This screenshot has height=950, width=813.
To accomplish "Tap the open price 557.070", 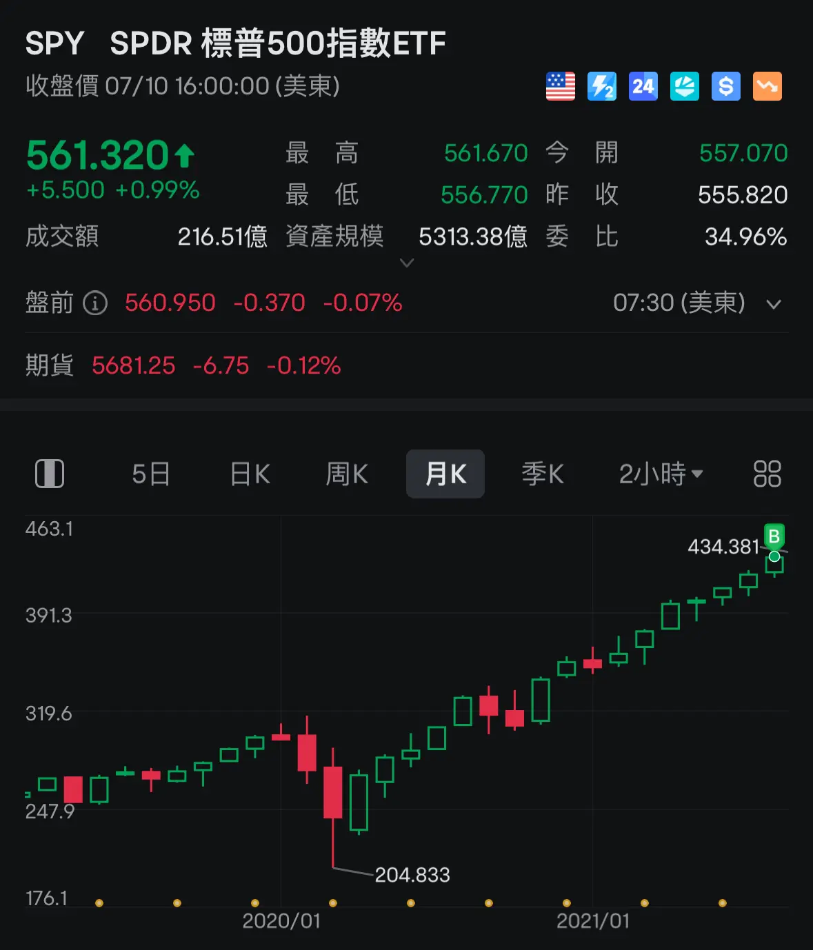I will point(743,153).
